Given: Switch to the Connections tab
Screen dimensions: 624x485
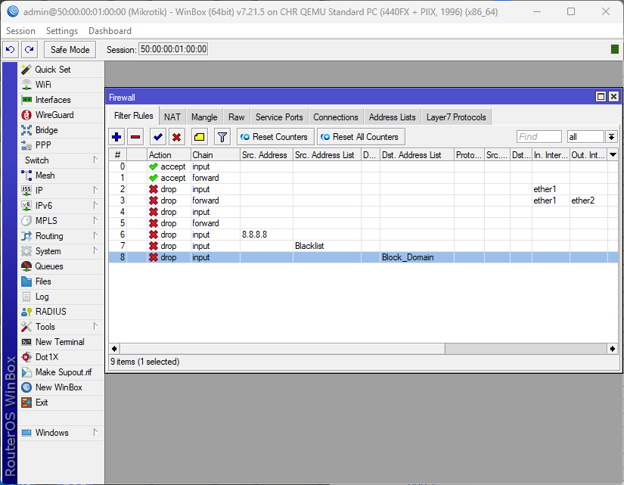Looking at the screenshot, I should click(336, 117).
